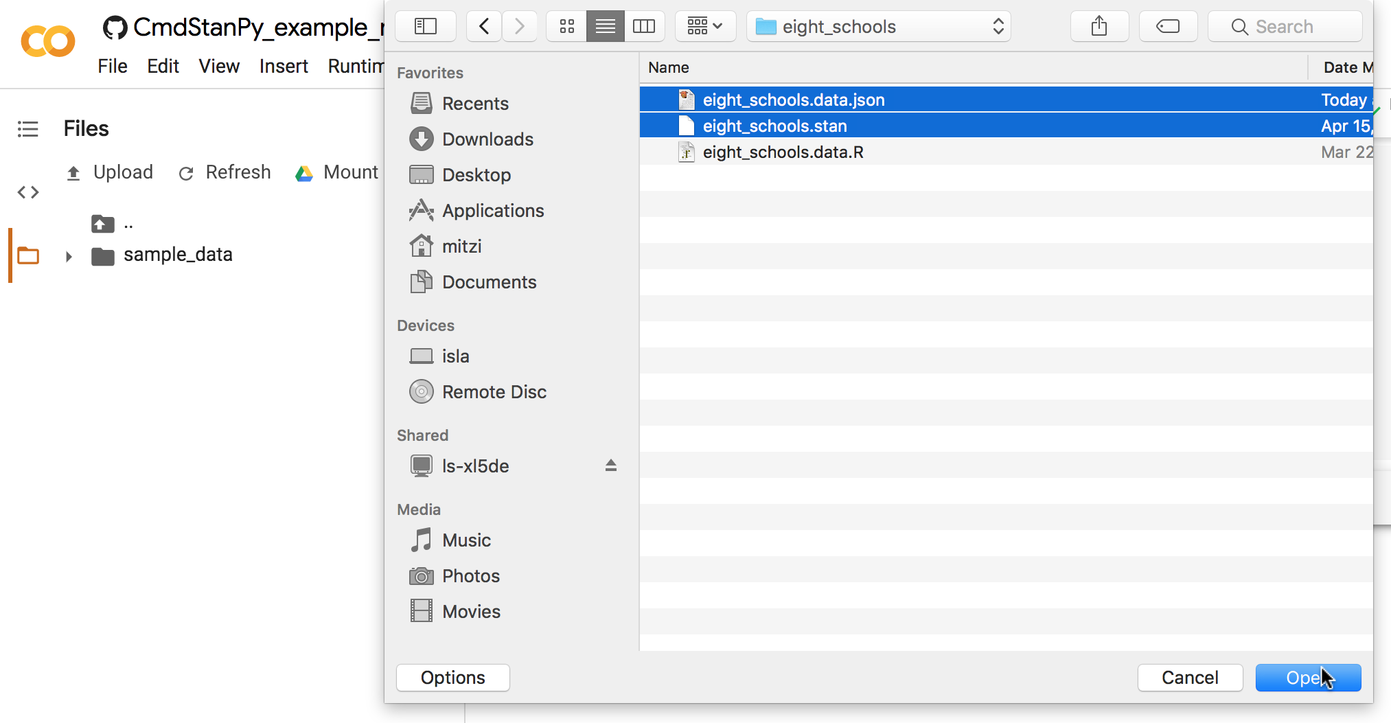1391x723 pixels.
Task: Click the Share icon in toolbar
Action: (1099, 27)
